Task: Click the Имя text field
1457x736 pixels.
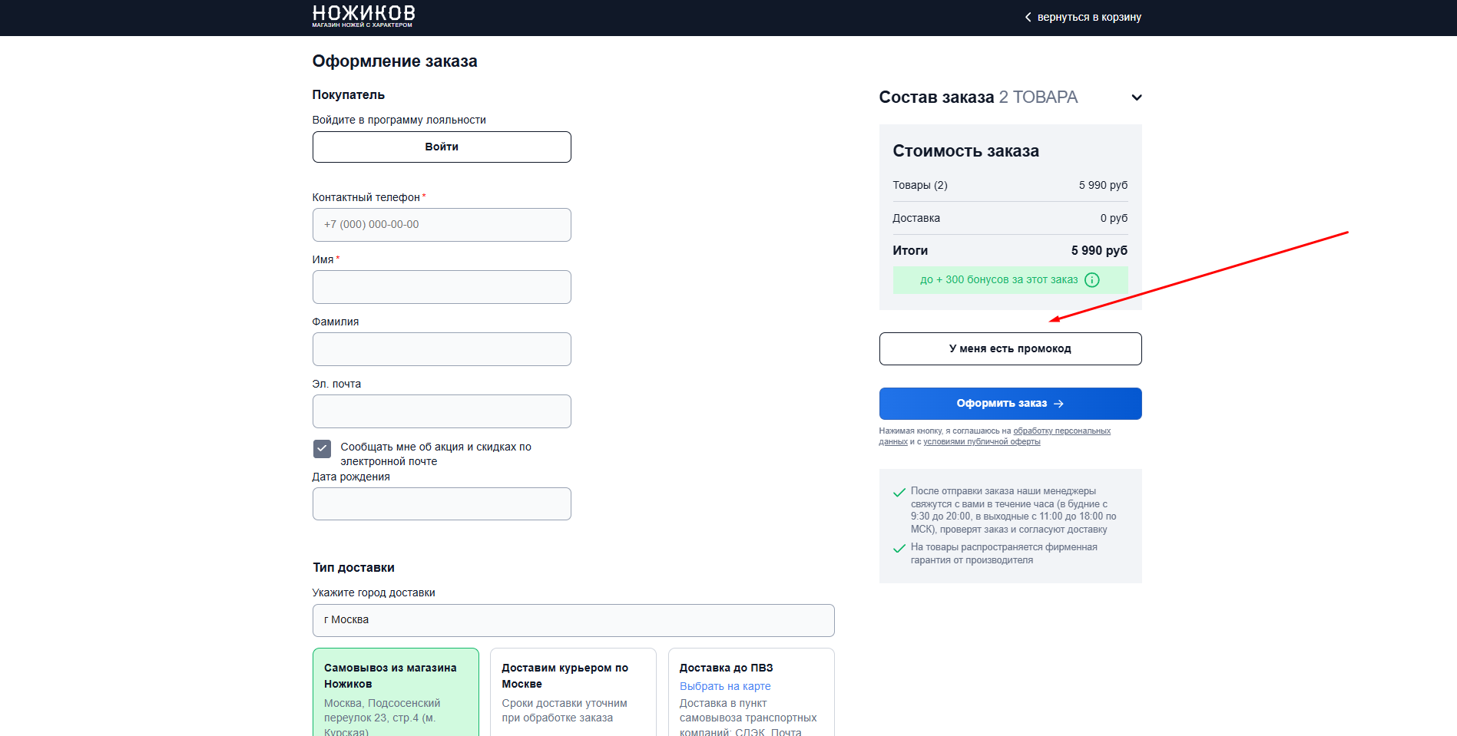Action: (x=441, y=287)
